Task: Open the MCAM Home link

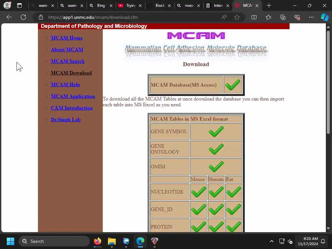Action: 67,38
